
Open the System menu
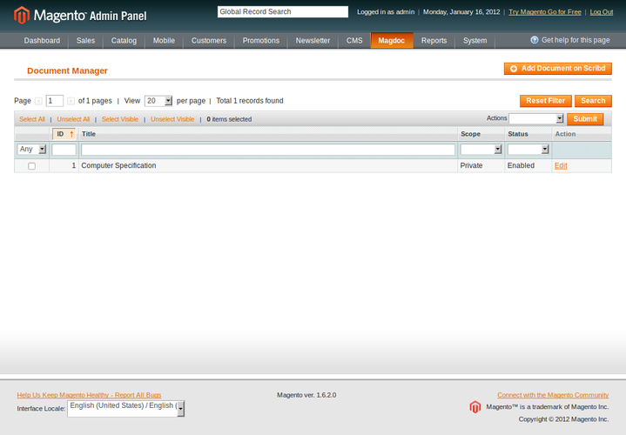click(475, 41)
